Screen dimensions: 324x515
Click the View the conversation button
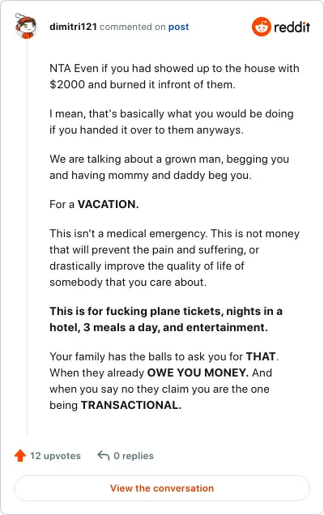pyautogui.click(x=162, y=488)
